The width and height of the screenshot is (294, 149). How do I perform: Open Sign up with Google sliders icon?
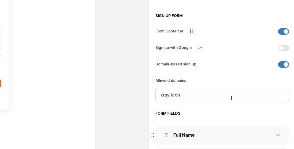[x=200, y=48]
